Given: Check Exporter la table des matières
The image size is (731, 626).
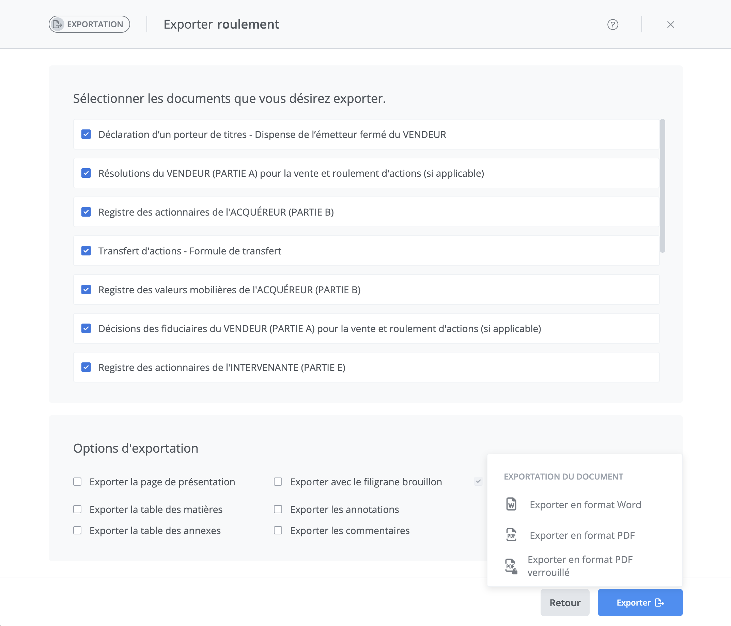Looking at the screenshot, I should click(77, 509).
